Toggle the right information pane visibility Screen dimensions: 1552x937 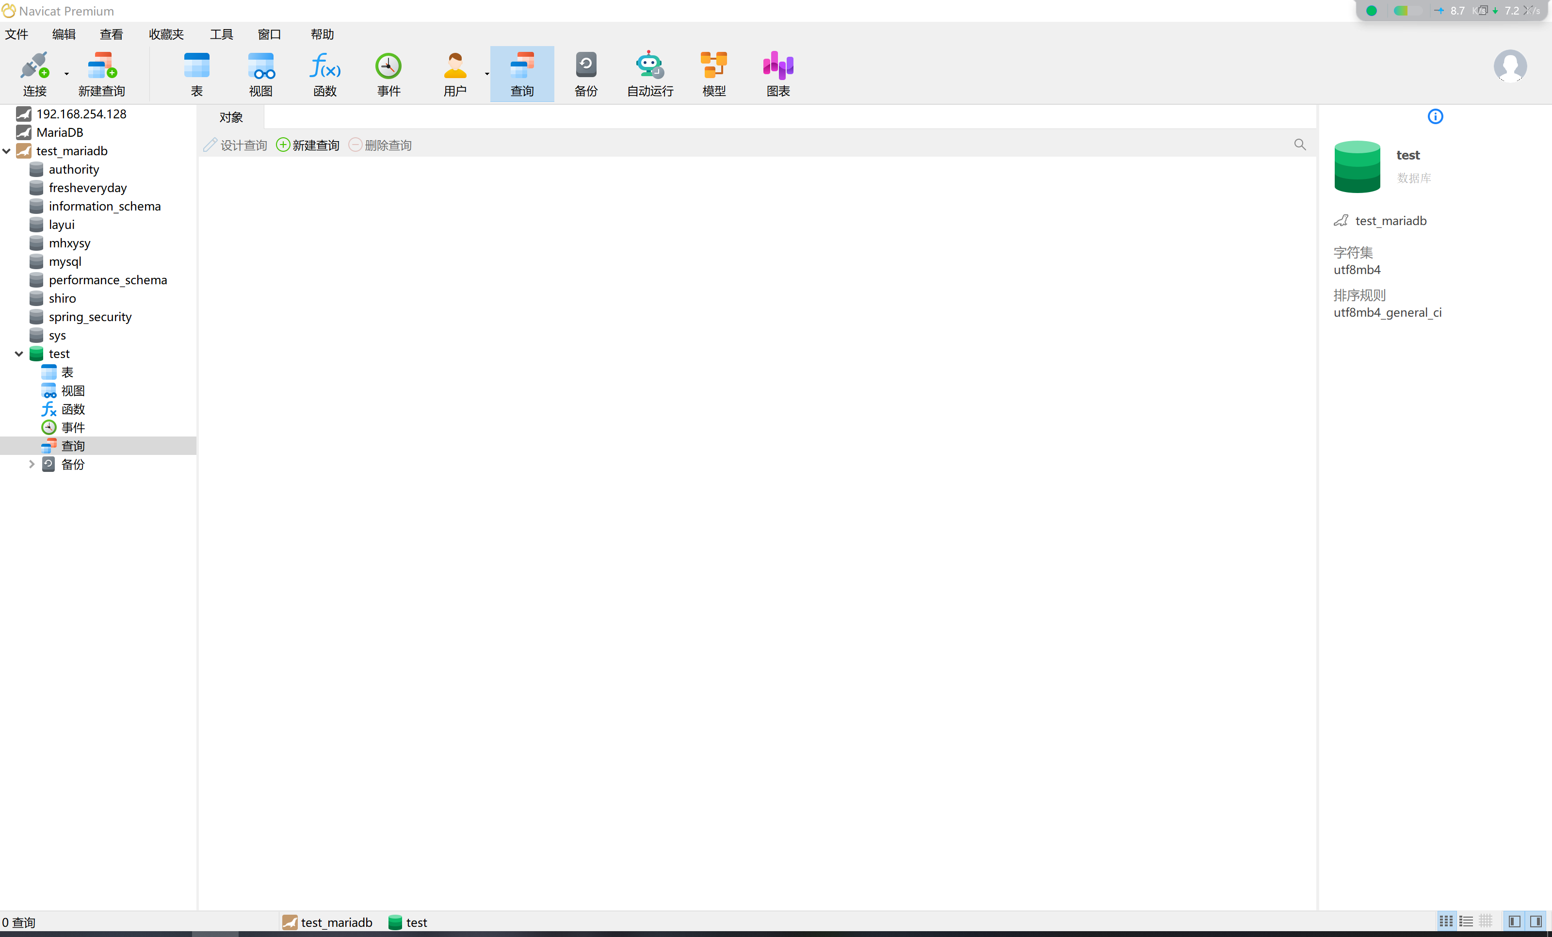1536,921
